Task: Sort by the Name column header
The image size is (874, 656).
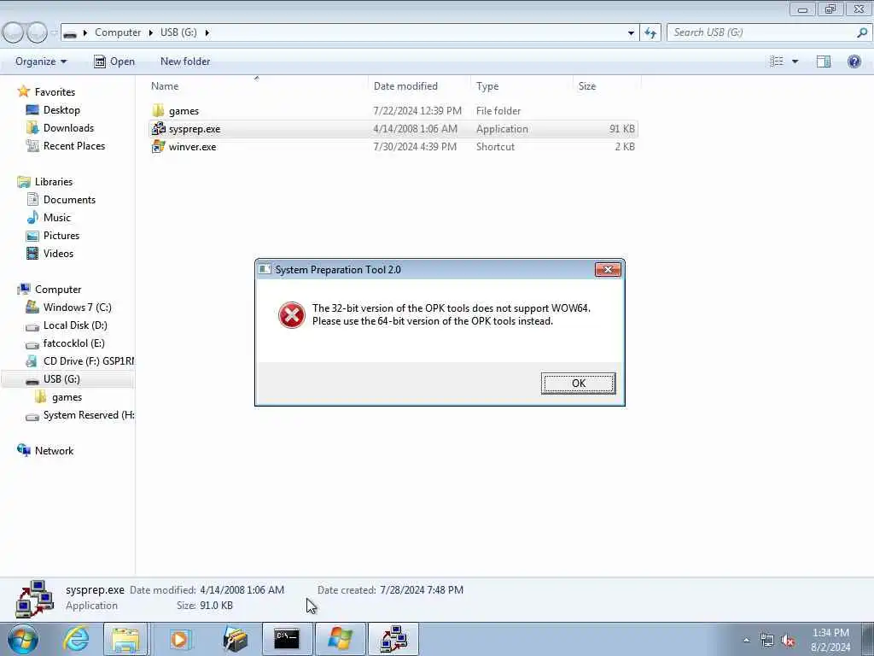Action: (x=165, y=86)
